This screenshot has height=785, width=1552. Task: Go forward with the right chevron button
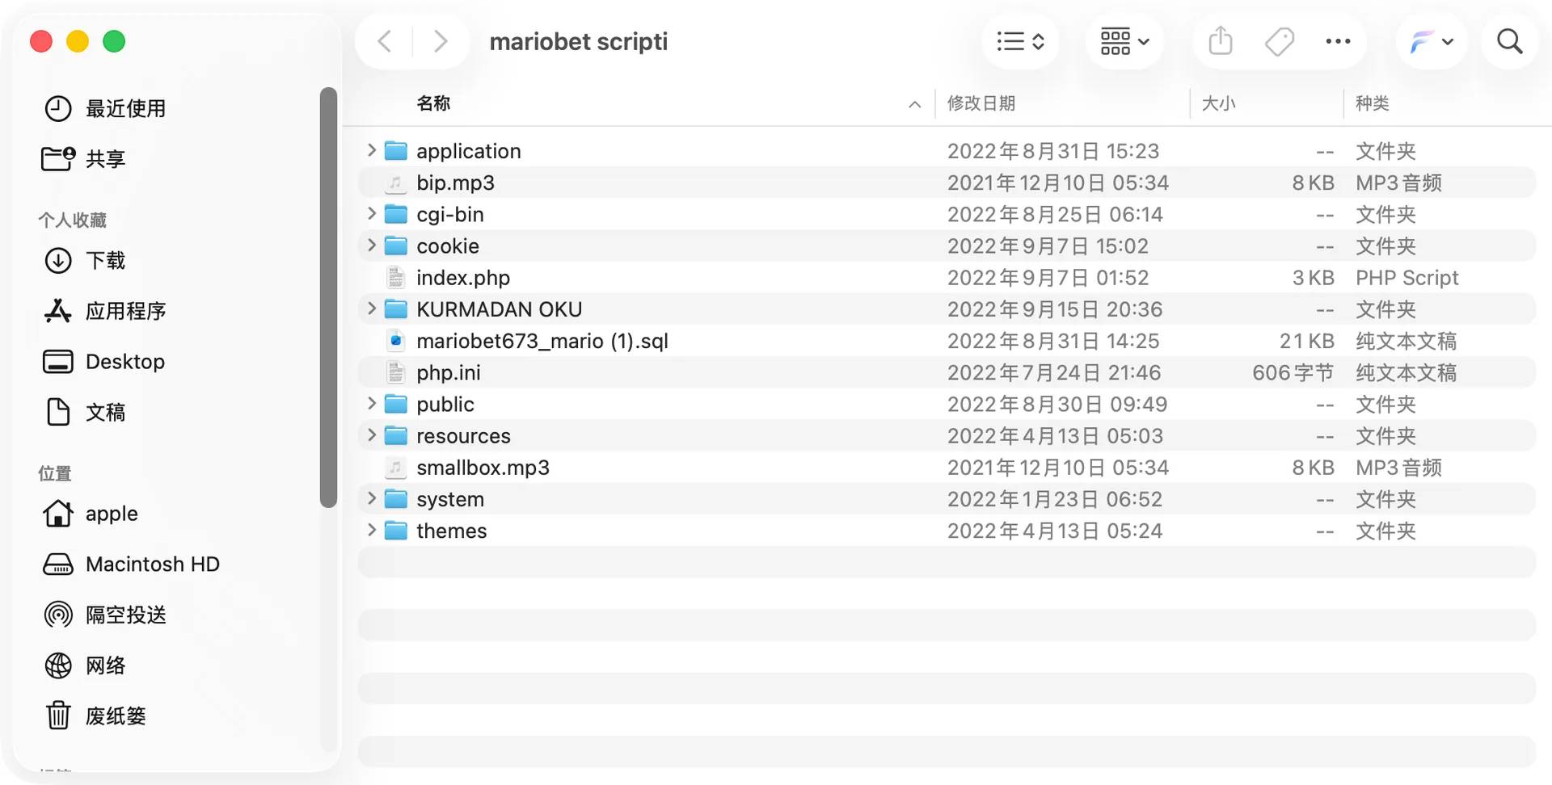[x=440, y=41]
